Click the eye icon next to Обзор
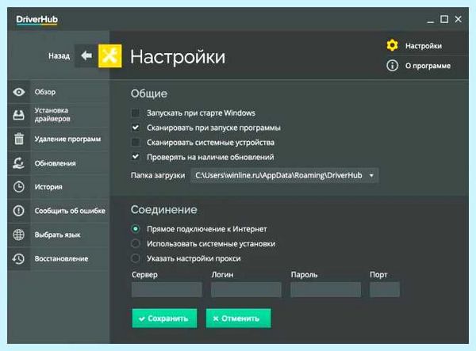Image resolution: width=476 pixels, height=351 pixels. [19, 92]
